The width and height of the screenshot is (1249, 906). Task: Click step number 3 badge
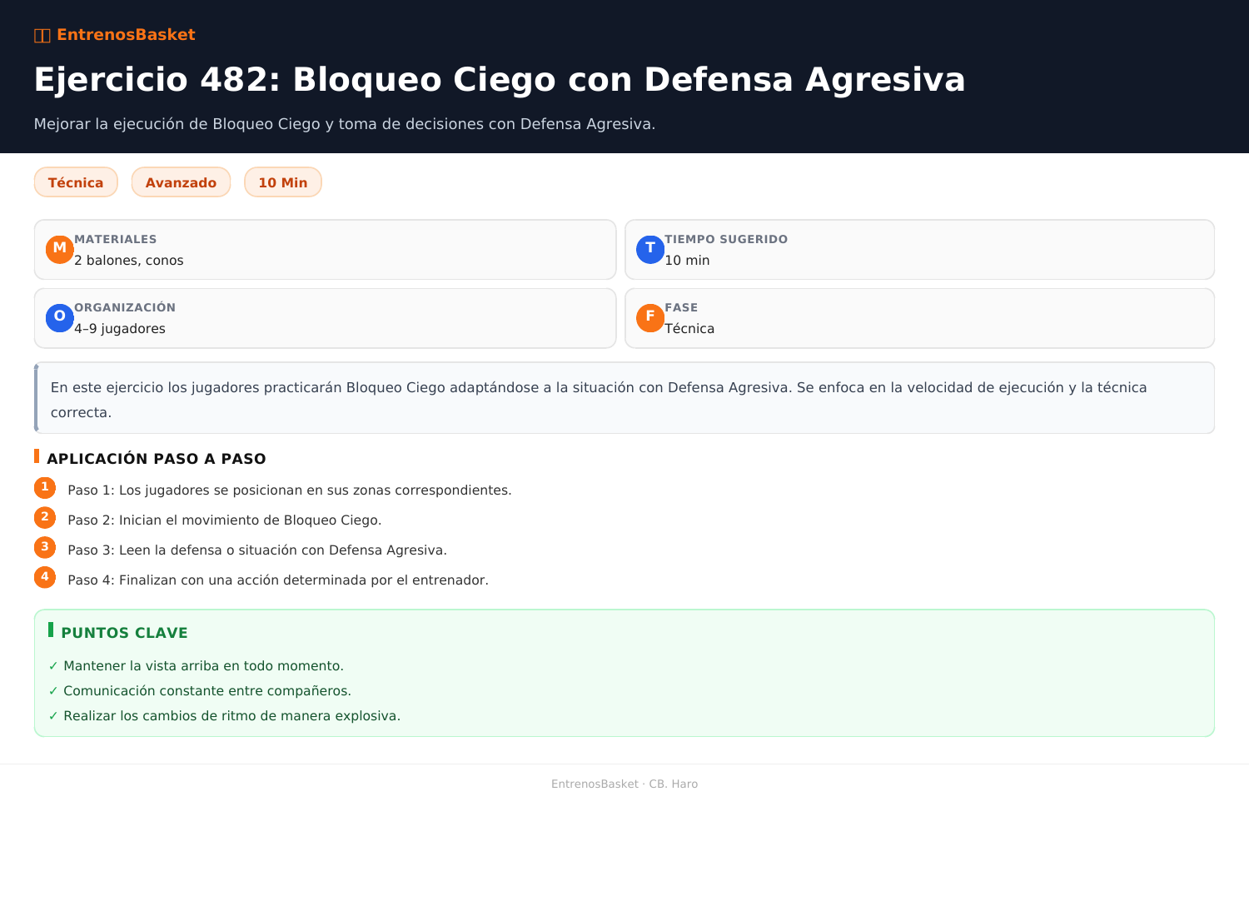[45, 548]
